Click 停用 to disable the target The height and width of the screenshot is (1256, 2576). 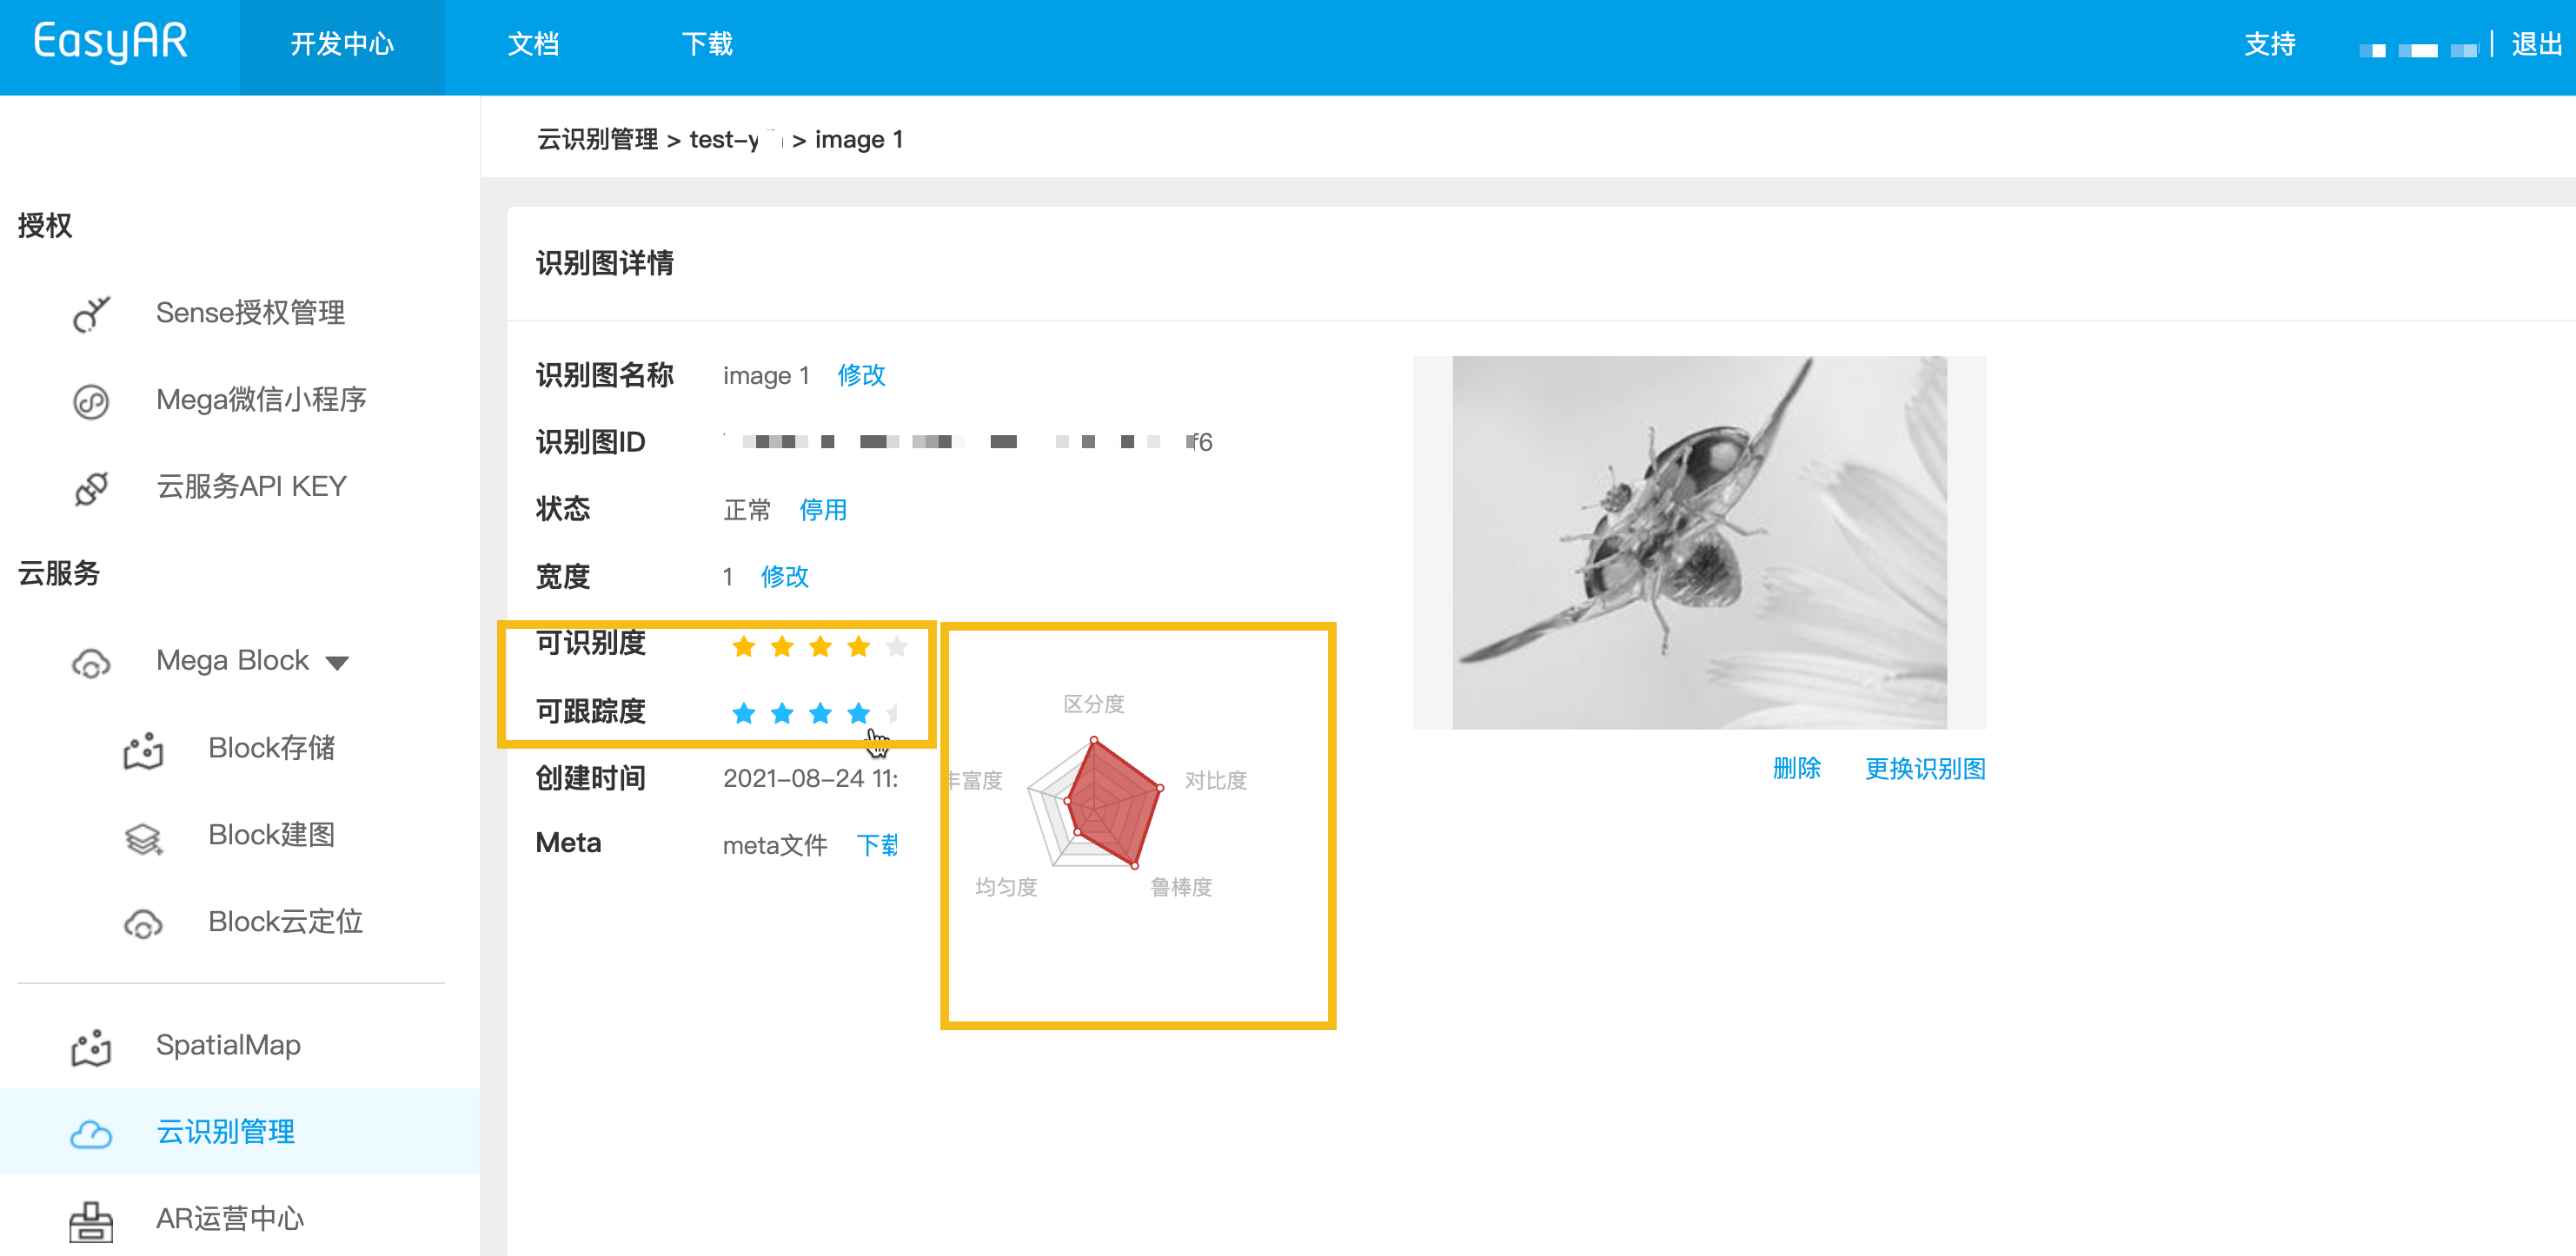point(823,510)
